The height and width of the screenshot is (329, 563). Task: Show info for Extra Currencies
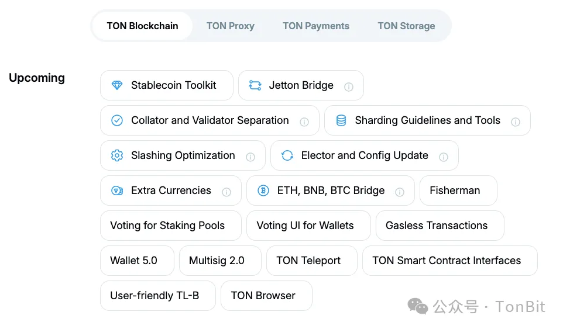click(x=226, y=192)
